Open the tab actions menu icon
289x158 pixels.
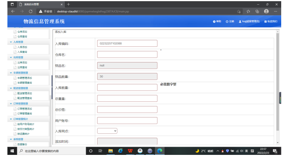[x=12, y=4]
